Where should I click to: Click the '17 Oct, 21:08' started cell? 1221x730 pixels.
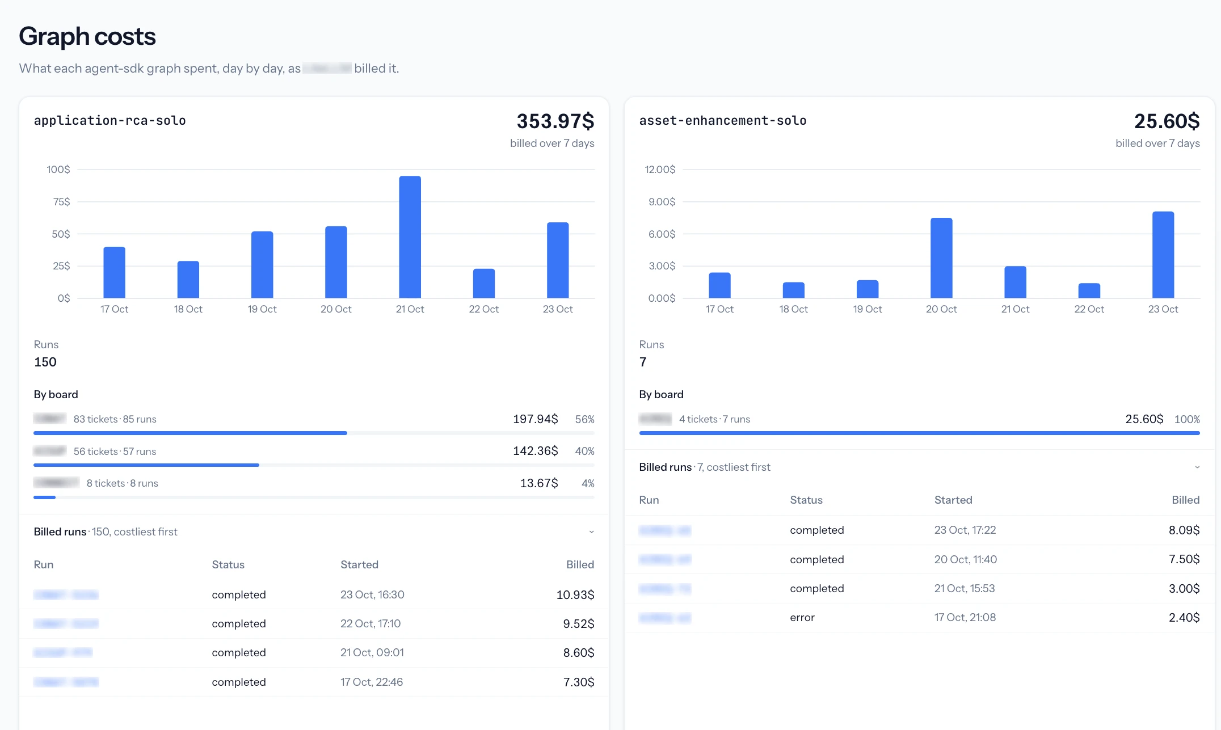(x=965, y=618)
